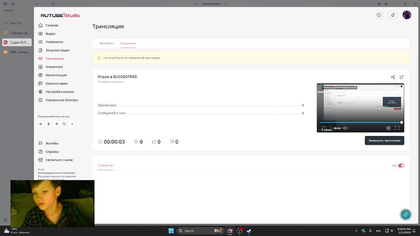This screenshot has width=420, height=236.
Task: Open the Windows Start menu
Action: pyautogui.click(x=171, y=231)
